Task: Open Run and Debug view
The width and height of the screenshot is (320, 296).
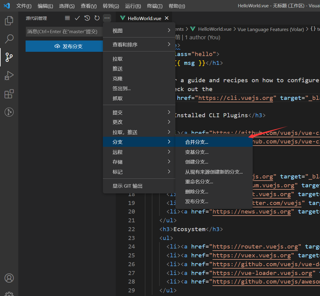Action: [x=9, y=76]
